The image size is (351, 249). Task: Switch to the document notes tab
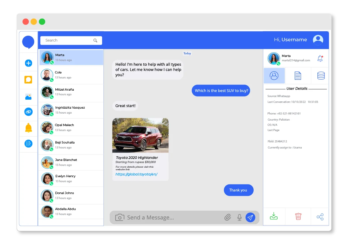click(298, 76)
